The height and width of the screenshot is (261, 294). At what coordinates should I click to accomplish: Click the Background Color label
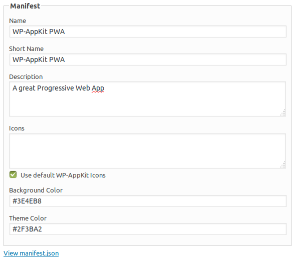click(36, 190)
